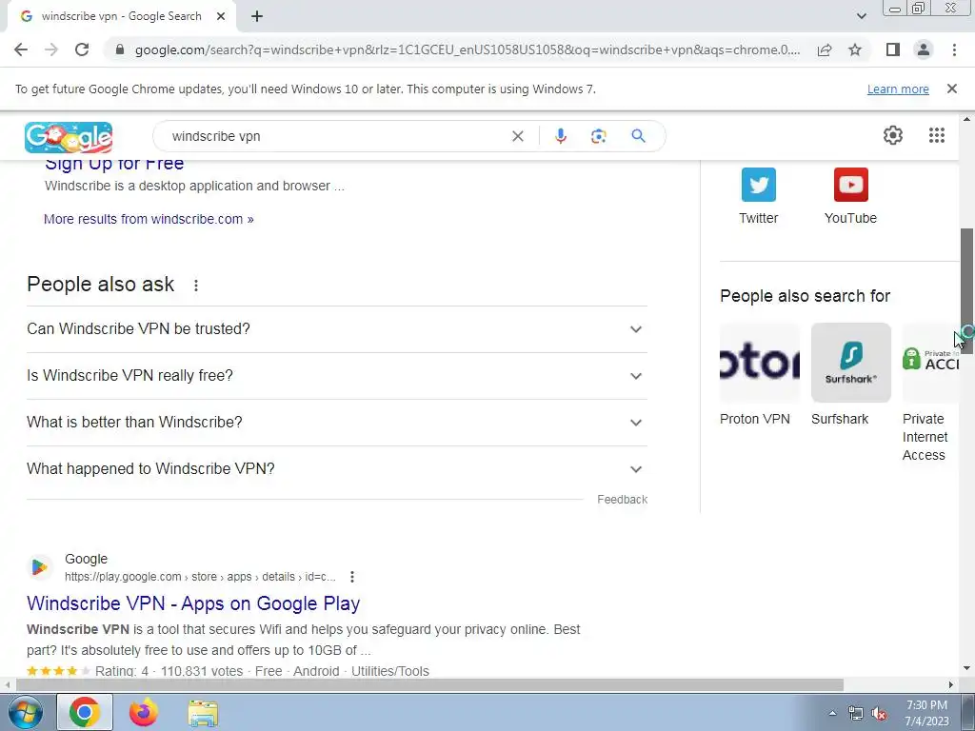Launch Firefox from the taskbar

click(144, 712)
